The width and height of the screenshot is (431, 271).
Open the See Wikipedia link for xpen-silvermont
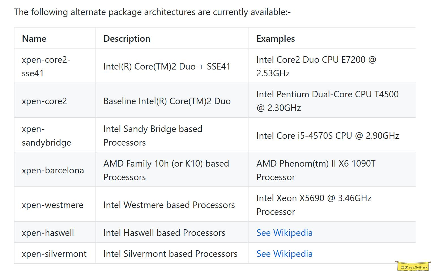(284, 254)
